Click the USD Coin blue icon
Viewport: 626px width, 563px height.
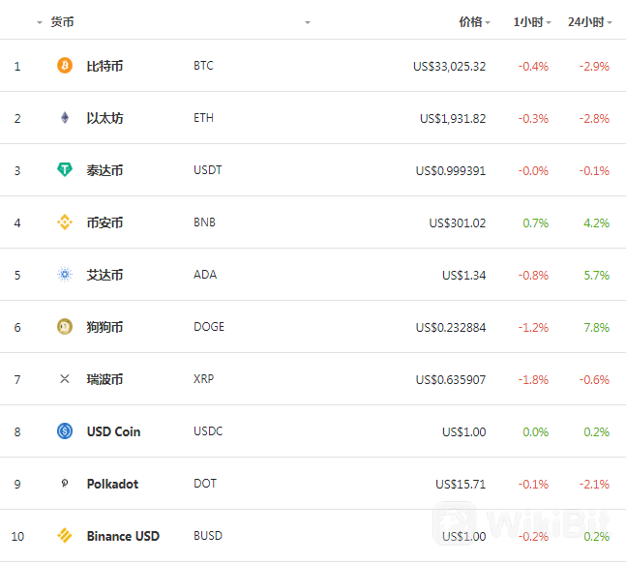coord(65,431)
